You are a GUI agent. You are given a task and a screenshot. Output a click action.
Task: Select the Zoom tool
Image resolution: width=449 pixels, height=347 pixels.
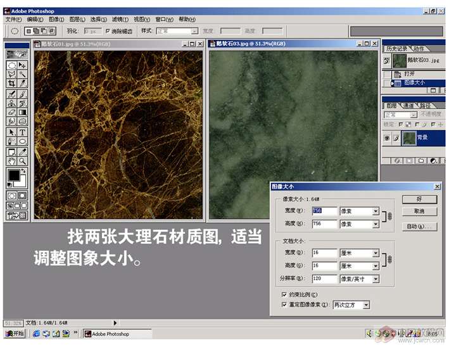[22, 161]
